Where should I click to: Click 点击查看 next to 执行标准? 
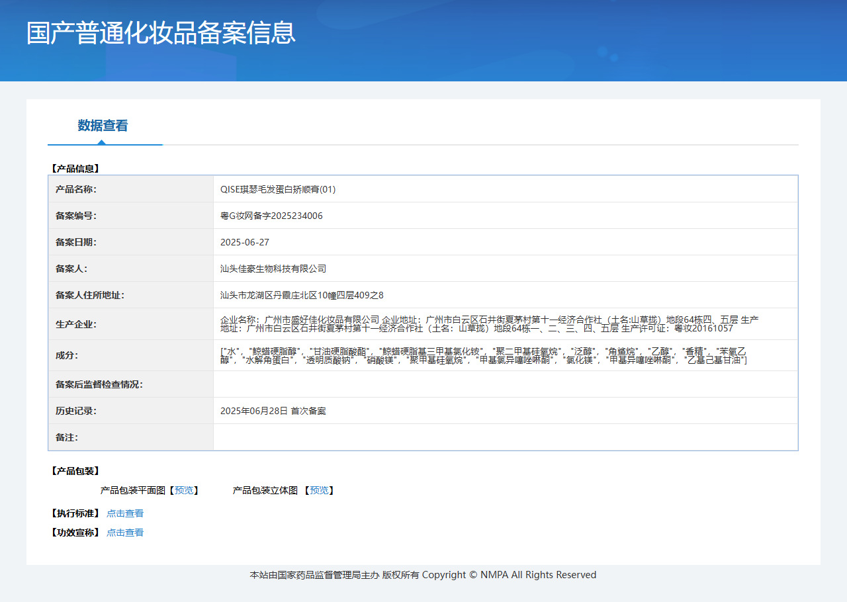point(125,513)
